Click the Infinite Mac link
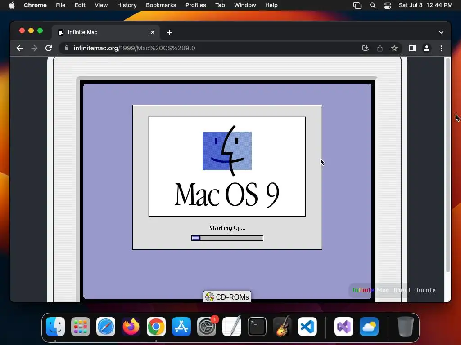This screenshot has height=345, width=461. coord(371,290)
